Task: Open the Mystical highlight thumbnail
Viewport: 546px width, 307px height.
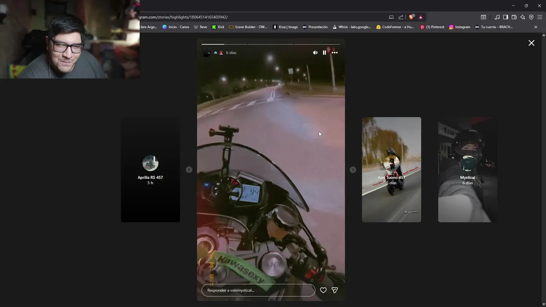Action: pyautogui.click(x=468, y=170)
